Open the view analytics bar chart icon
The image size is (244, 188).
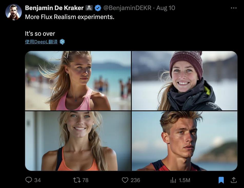pos(173,180)
